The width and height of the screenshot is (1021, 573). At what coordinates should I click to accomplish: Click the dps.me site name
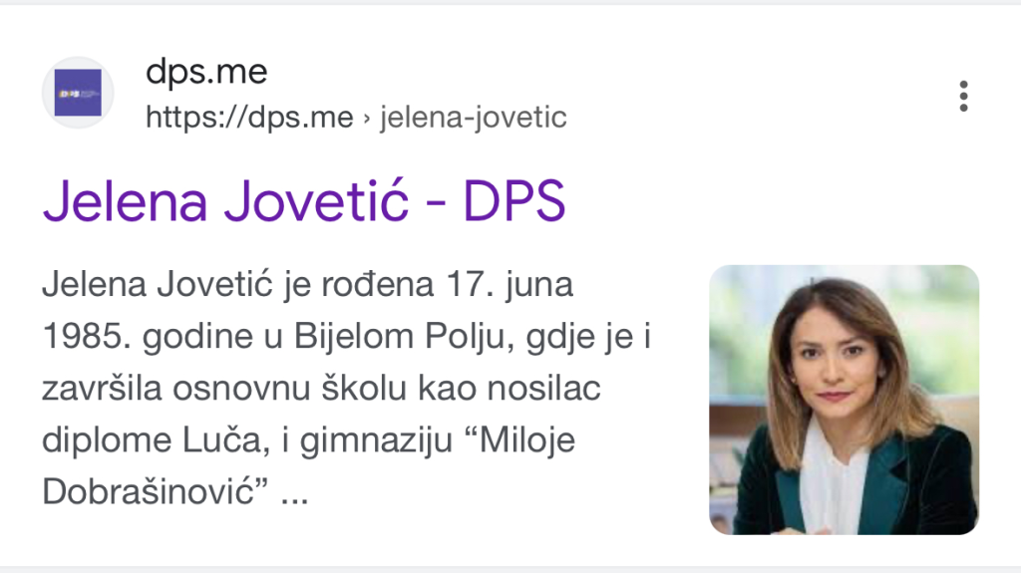[206, 71]
